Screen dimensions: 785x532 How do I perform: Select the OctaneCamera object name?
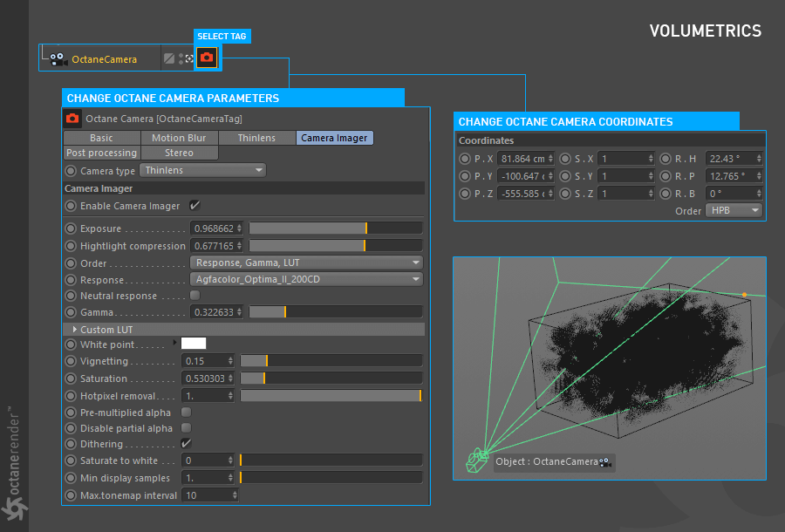pos(104,59)
